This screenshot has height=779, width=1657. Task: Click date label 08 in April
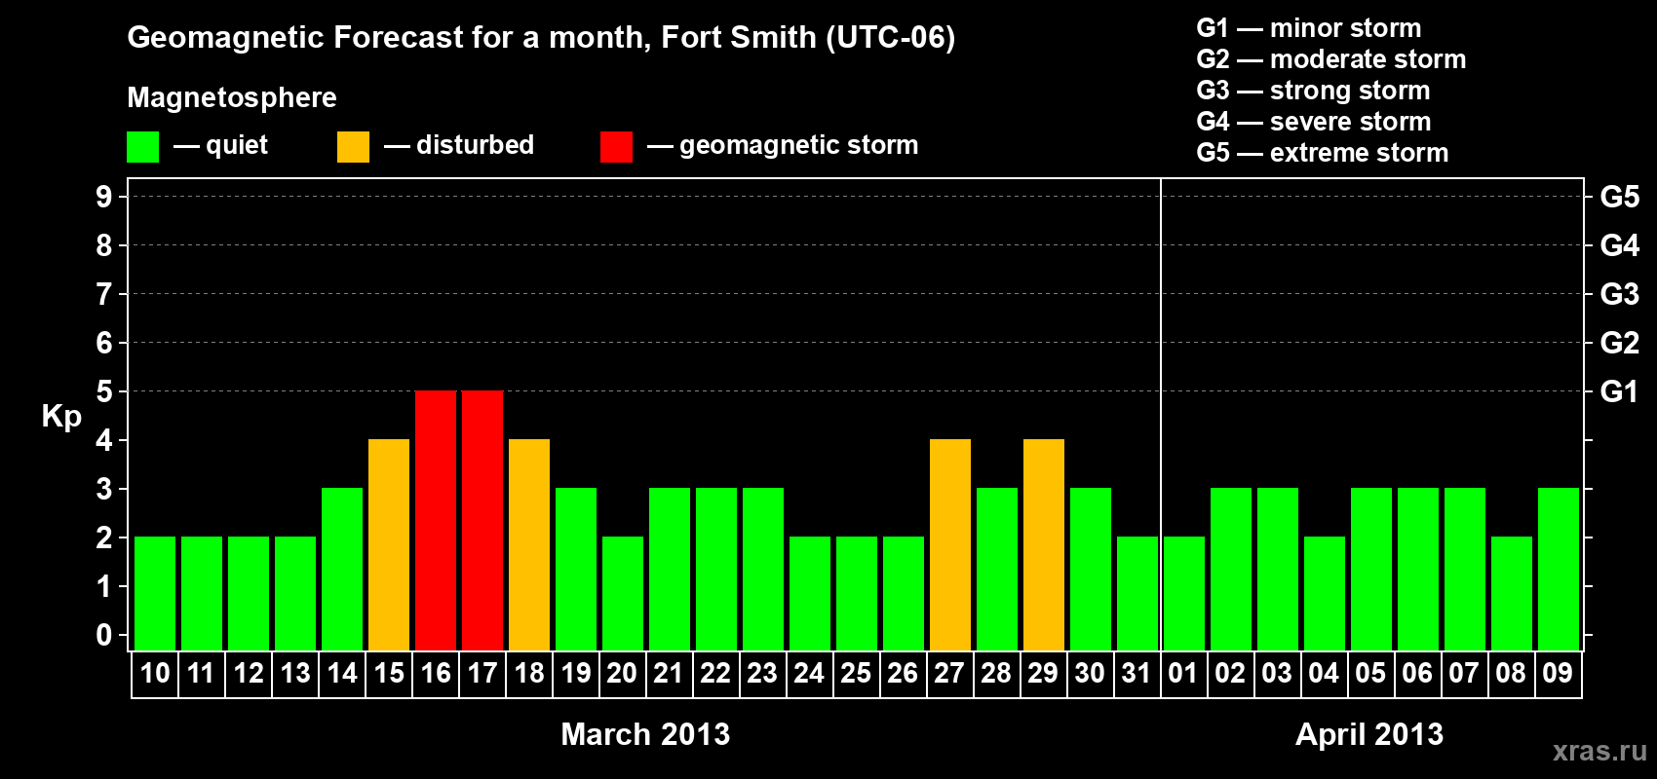pyautogui.click(x=1512, y=674)
